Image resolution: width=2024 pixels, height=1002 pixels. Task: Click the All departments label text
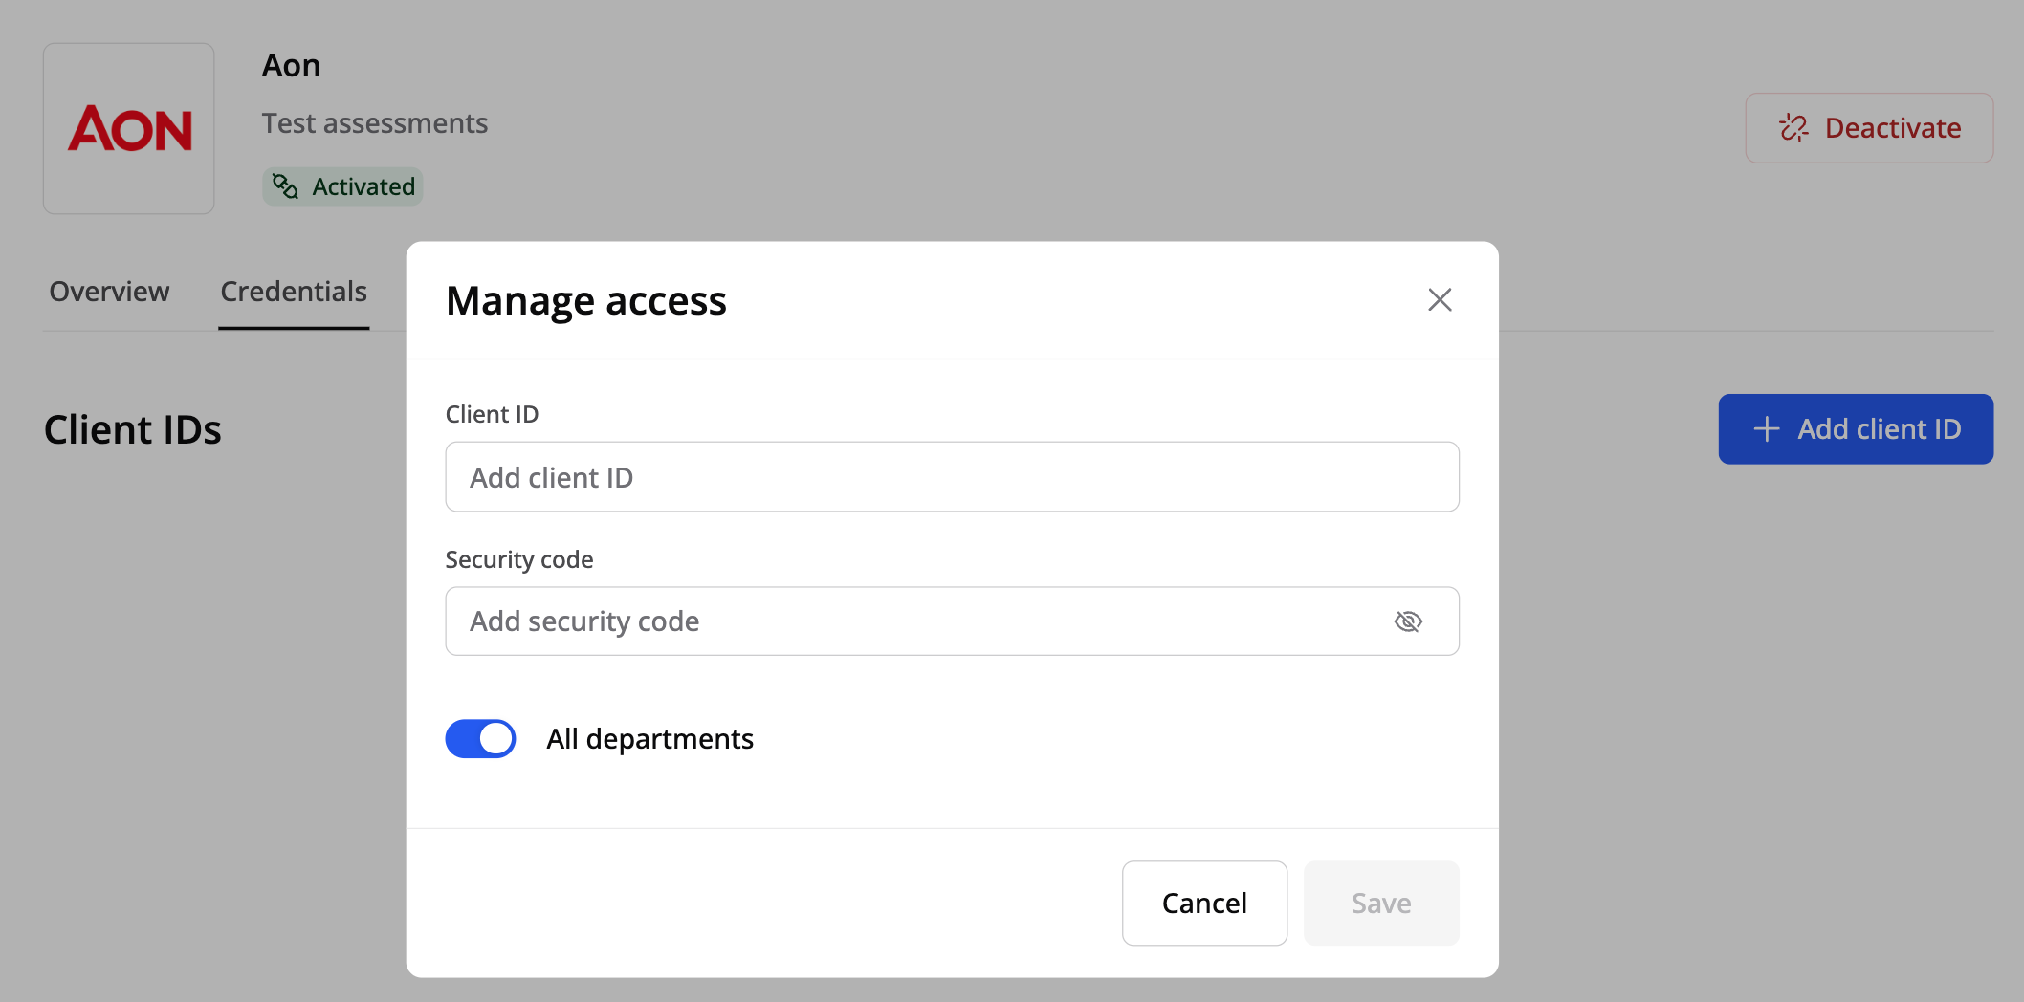[649, 739]
